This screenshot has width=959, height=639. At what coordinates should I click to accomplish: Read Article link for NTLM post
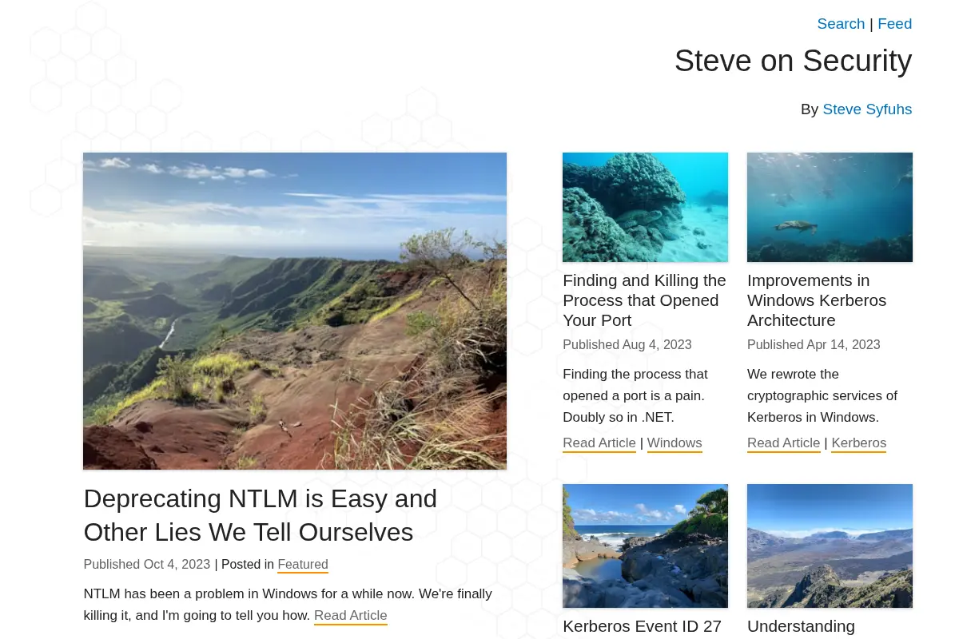point(350,615)
